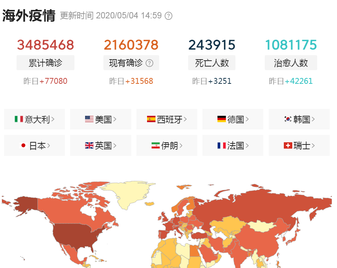
Task: Select the 治愈人数 label button
Action: tap(291, 63)
